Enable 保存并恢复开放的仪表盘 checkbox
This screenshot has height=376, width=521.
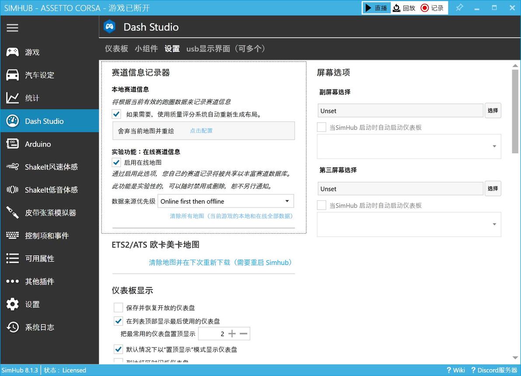(118, 307)
